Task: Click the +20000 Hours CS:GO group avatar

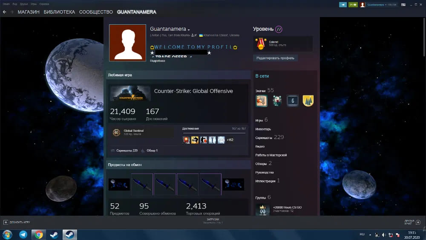Action: [x=262, y=210]
